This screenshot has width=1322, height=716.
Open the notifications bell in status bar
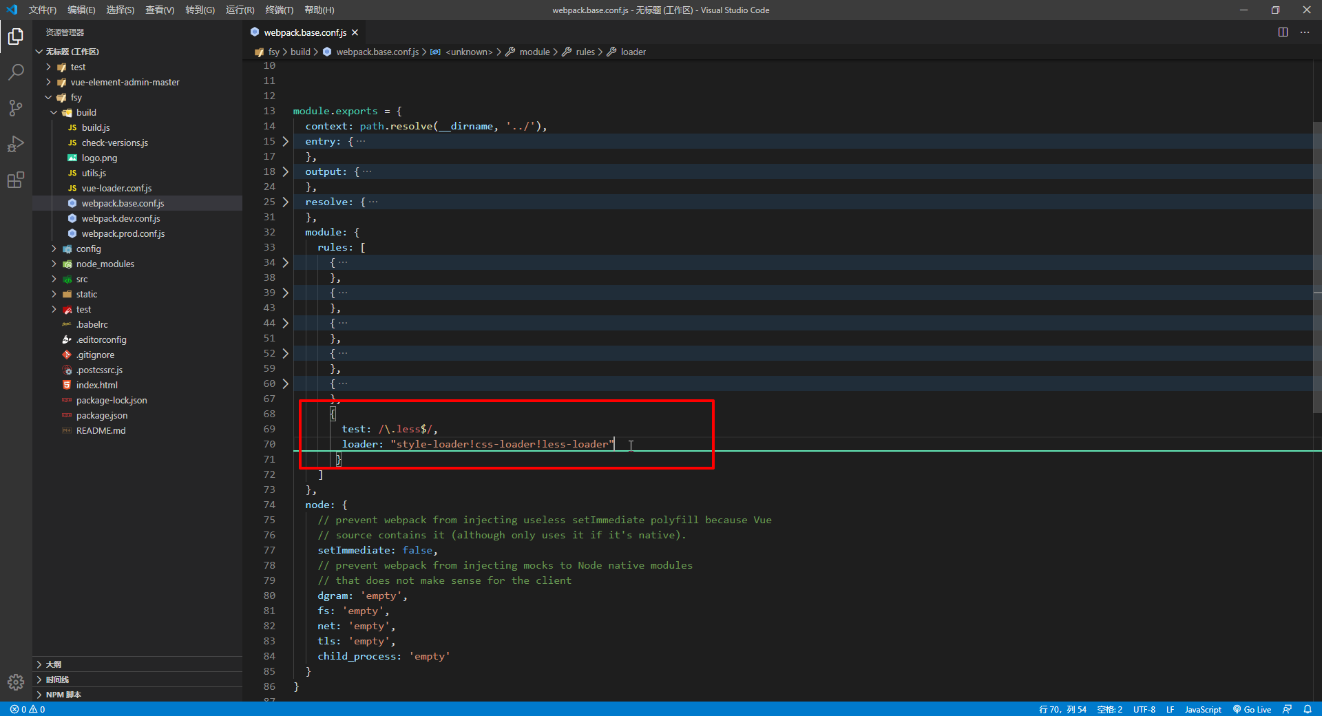[1308, 709]
